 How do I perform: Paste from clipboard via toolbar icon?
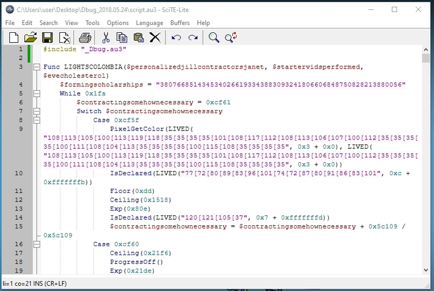pyautogui.click(x=139, y=38)
